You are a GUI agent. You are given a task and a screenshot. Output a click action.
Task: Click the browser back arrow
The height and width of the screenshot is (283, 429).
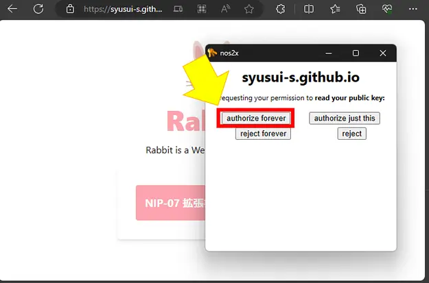pyautogui.click(x=13, y=9)
